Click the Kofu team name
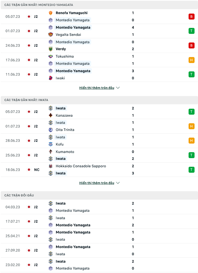The height and width of the screenshot is (273, 198). click(x=60, y=144)
